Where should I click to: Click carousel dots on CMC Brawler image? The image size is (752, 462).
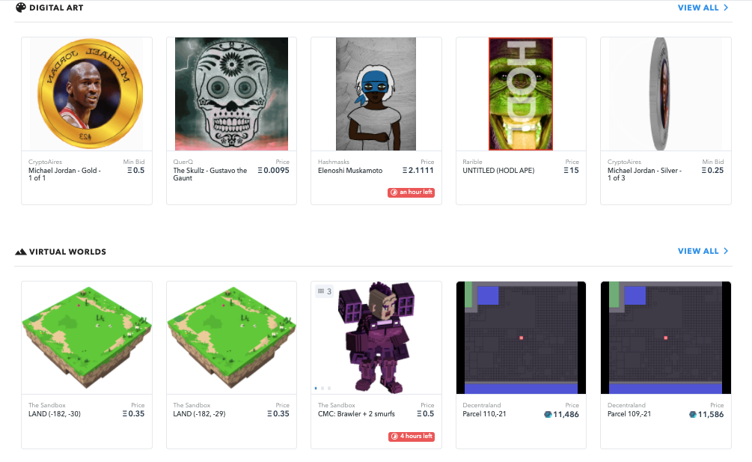coord(322,388)
